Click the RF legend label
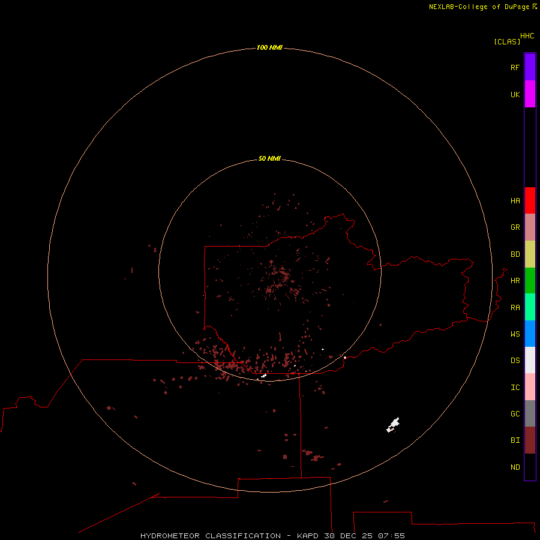This screenshot has height=540, width=540. [515, 67]
